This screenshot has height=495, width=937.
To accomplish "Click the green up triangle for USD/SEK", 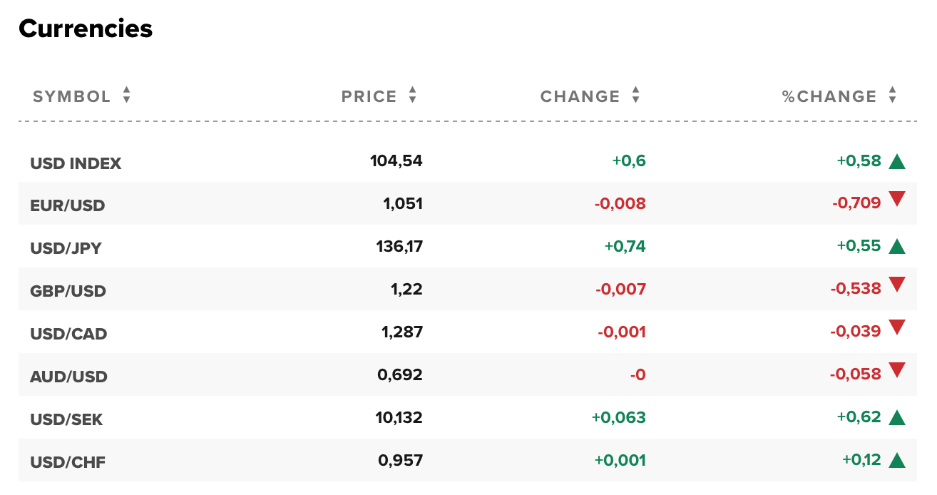I will pyautogui.click(x=897, y=418).
